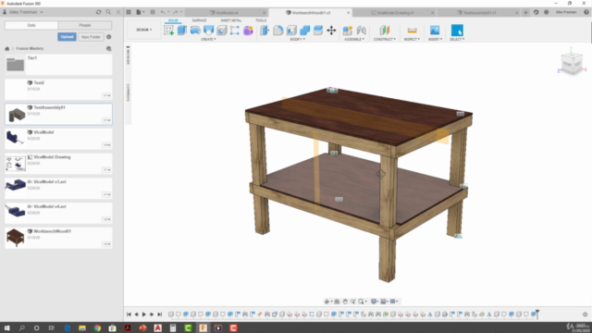Jump to timeline end
The image size is (592, 333).
pyautogui.click(x=160, y=314)
